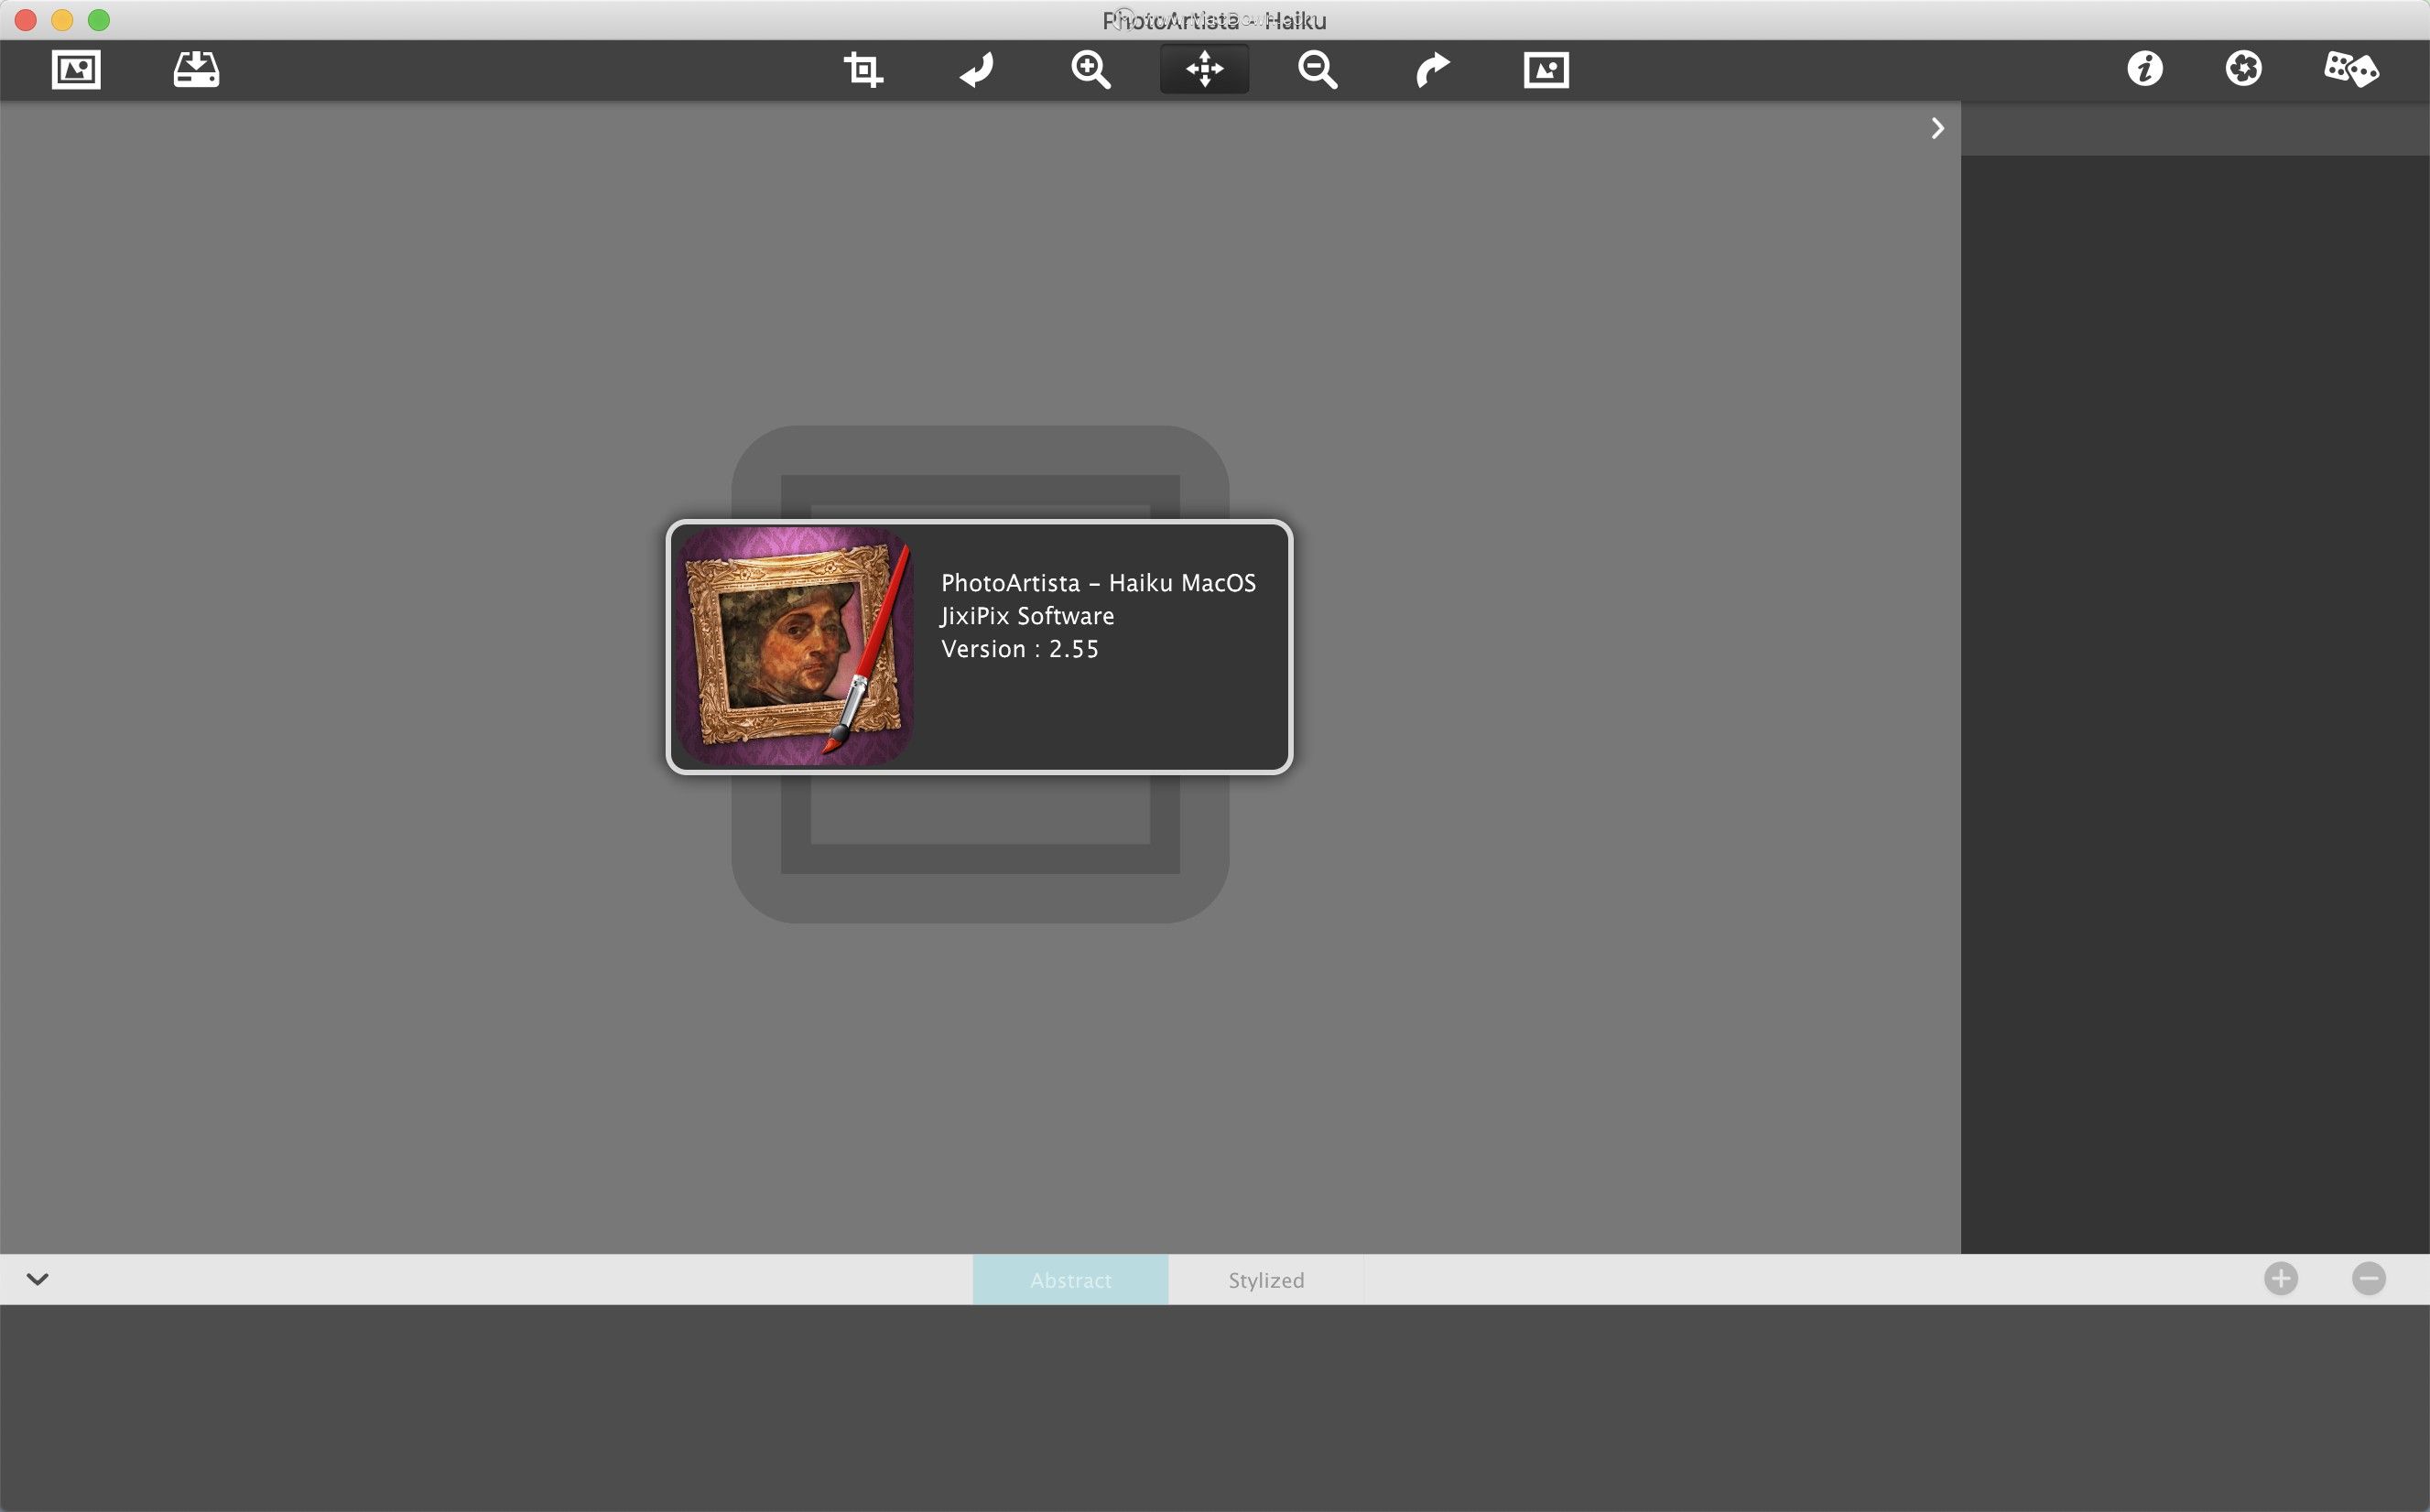Click the PhotoArtista app icon in About box

pyautogui.click(x=795, y=647)
